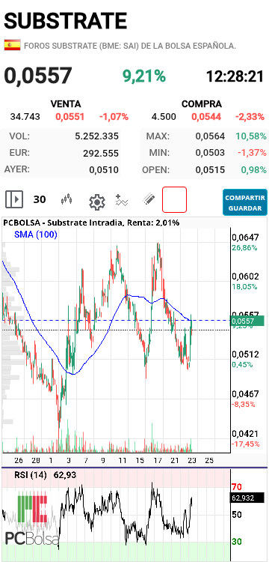Image resolution: width=269 pixels, height=562 pixels.
Task: Click the RSI 50 midline label
Action: click(237, 515)
